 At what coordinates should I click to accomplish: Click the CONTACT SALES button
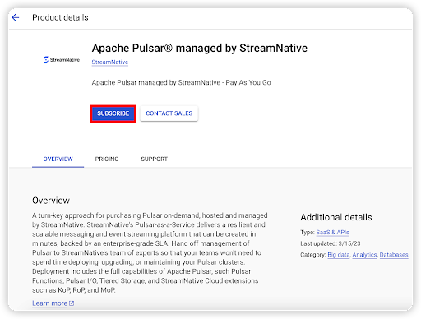pos(169,113)
